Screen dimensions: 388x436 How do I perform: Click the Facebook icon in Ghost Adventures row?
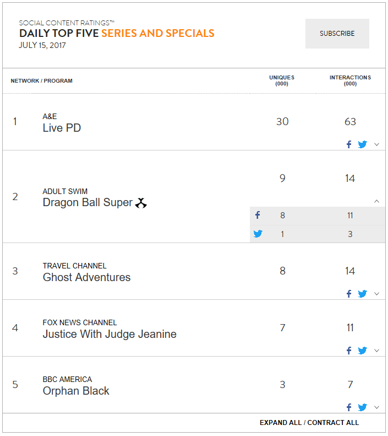(349, 294)
